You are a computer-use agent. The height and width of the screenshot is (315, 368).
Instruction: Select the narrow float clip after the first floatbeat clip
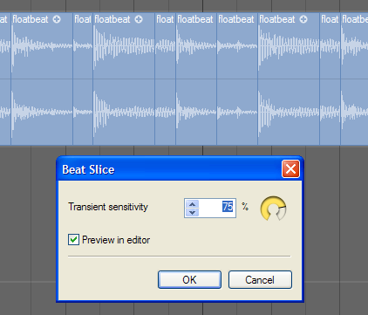pyautogui.click(x=83, y=79)
